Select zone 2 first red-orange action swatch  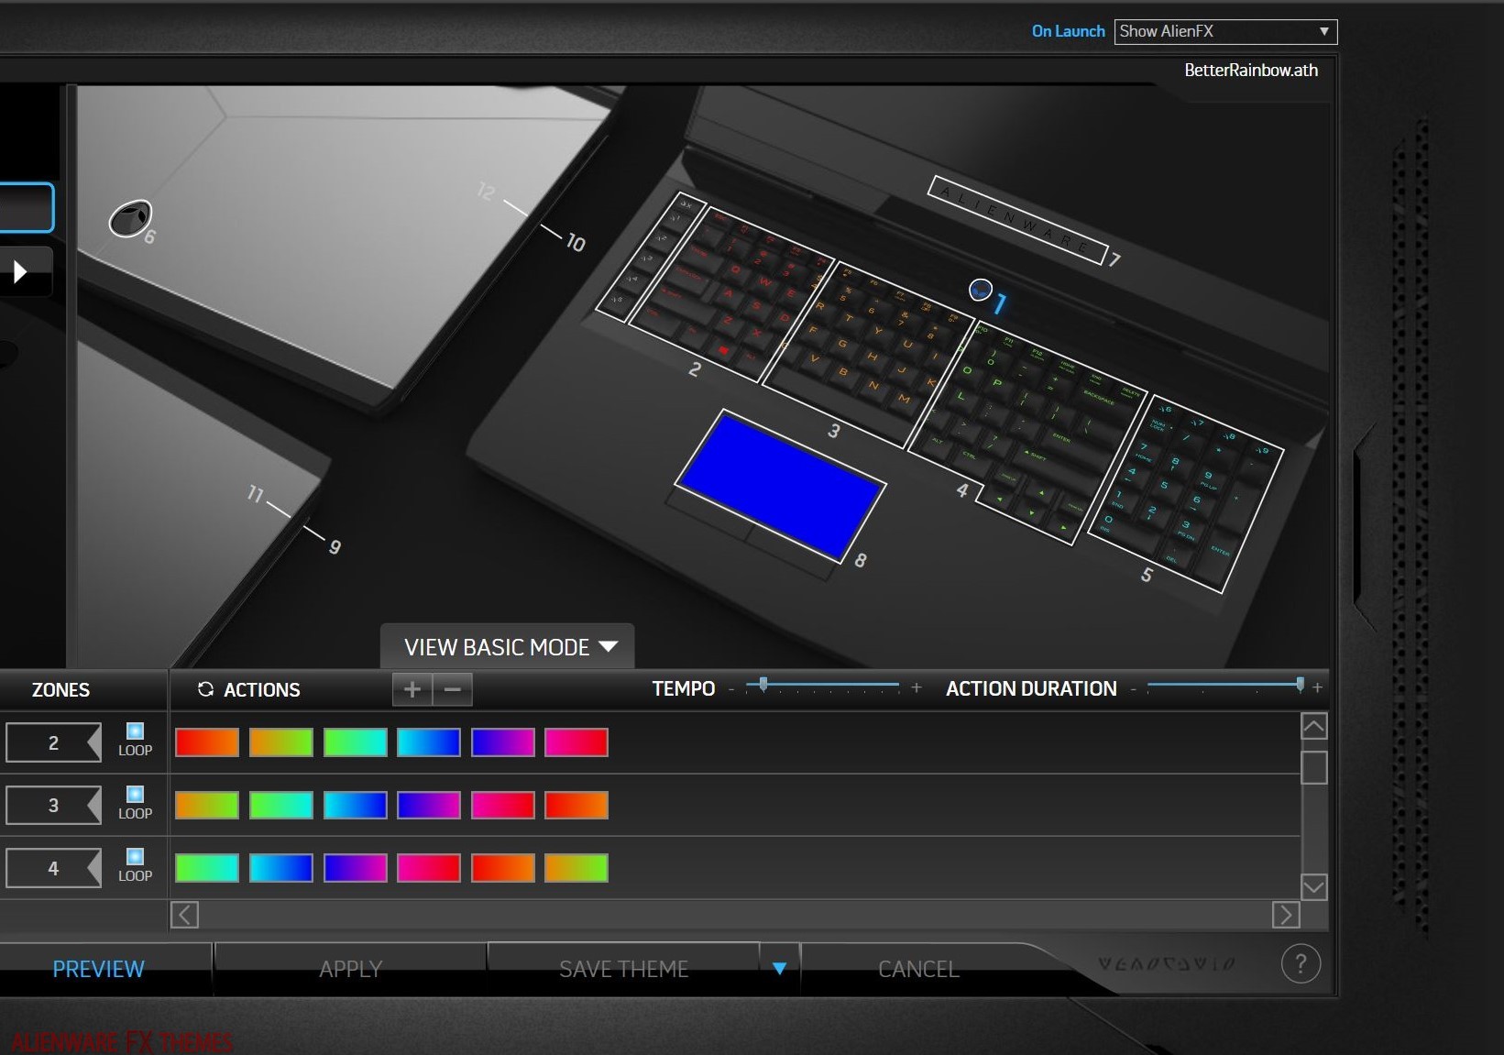point(207,742)
